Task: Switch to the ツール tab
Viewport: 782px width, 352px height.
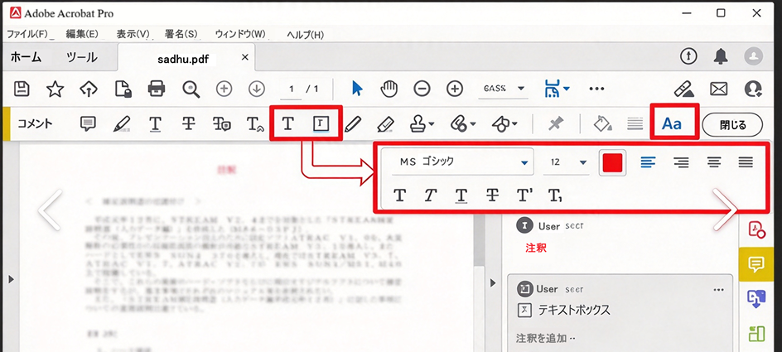Action: coord(82,57)
